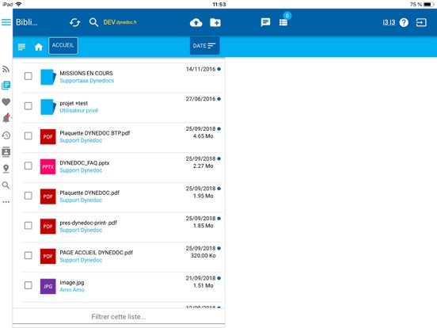This screenshot has width=437, height=328.
Task: Open the projet +test title
Action: pyautogui.click(x=74, y=103)
